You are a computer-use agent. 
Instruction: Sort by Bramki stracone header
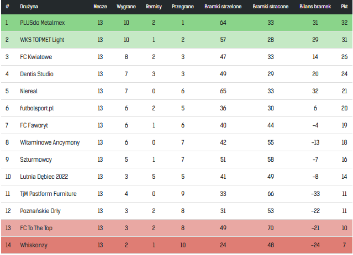click(270, 7)
